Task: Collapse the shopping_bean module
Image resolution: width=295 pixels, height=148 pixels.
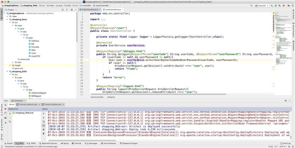Action: point(7,19)
